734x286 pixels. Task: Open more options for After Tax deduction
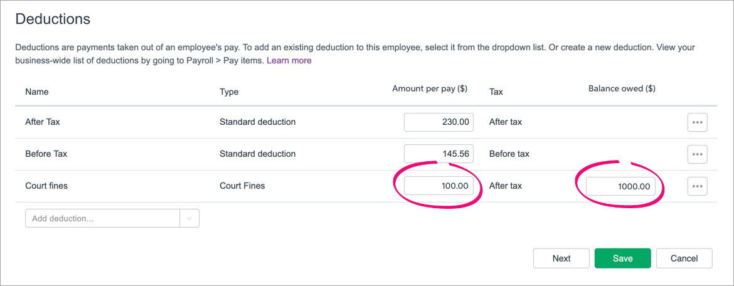coord(697,122)
